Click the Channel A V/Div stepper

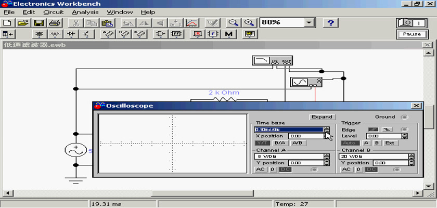327,157
